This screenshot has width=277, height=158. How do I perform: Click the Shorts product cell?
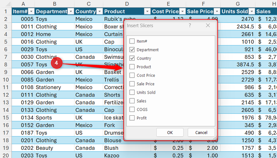click(114, 95)
